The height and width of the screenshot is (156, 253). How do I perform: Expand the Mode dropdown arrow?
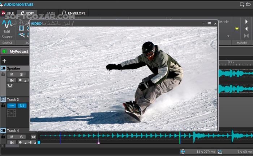click(x=228, y=36)
